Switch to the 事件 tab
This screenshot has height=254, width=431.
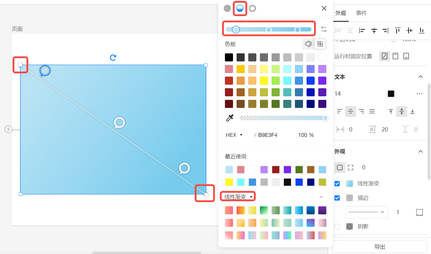click(x=361, y=13)
